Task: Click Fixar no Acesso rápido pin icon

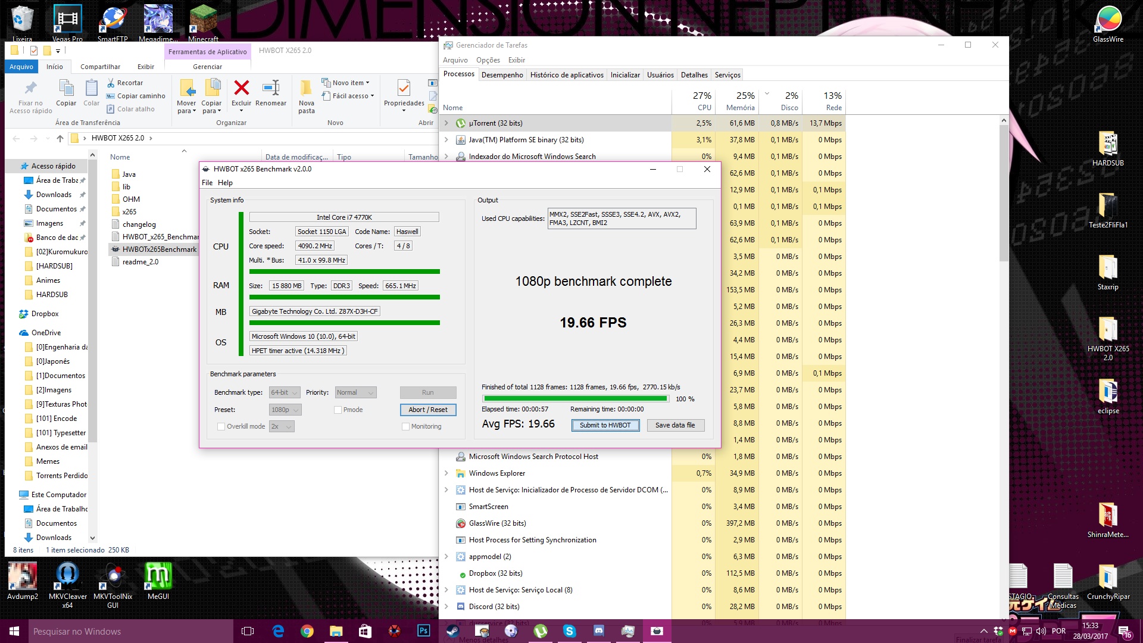Action: pos(30,88)
